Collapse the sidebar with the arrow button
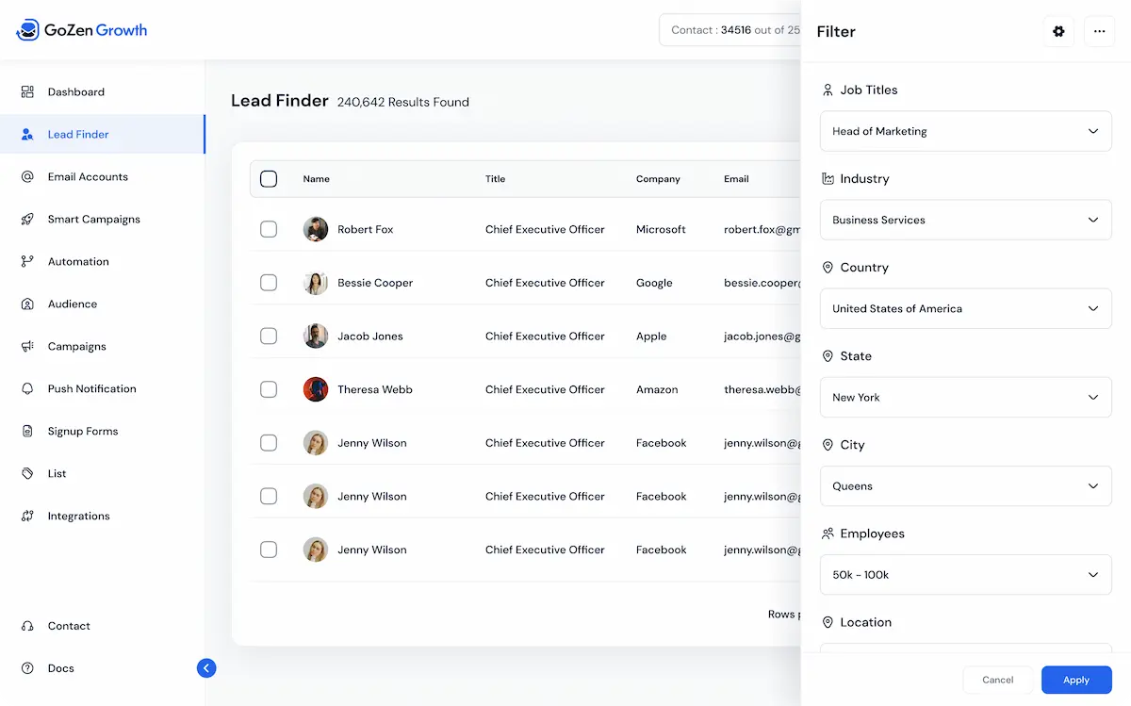The image size is (1131, 706). click(x=206, y=667)
